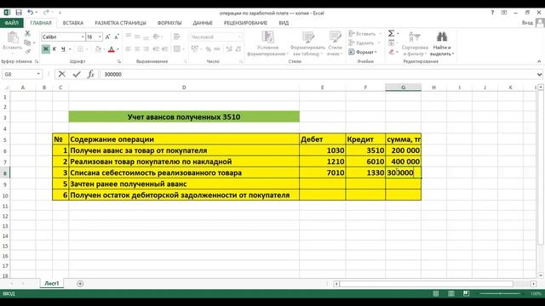Click the Clear eraser icon
545x306 pixels.
[x=391, y=52]
